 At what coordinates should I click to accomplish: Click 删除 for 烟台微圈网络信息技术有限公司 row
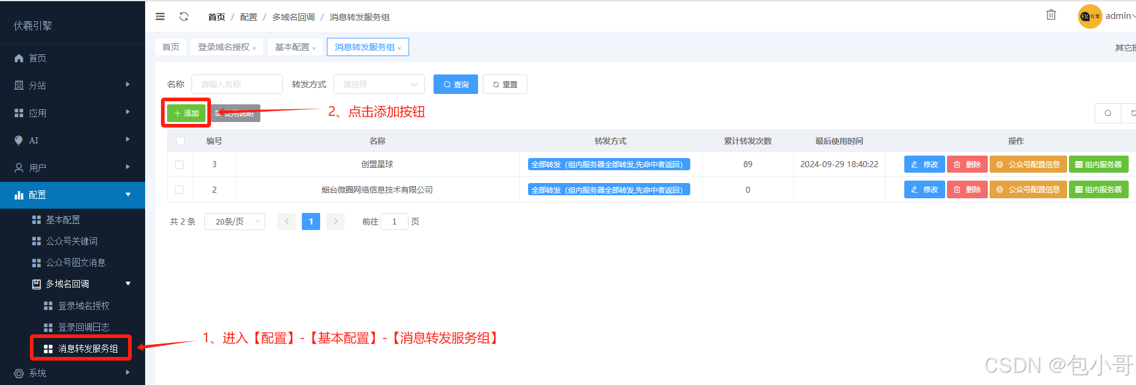[967, 190]
